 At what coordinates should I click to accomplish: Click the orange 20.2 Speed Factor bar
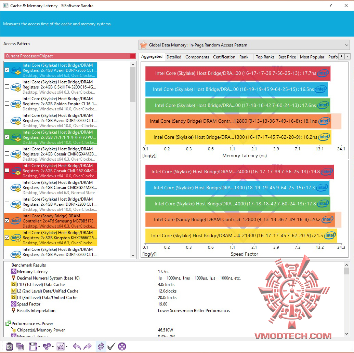pyautogui.click(x=240, y=219)
